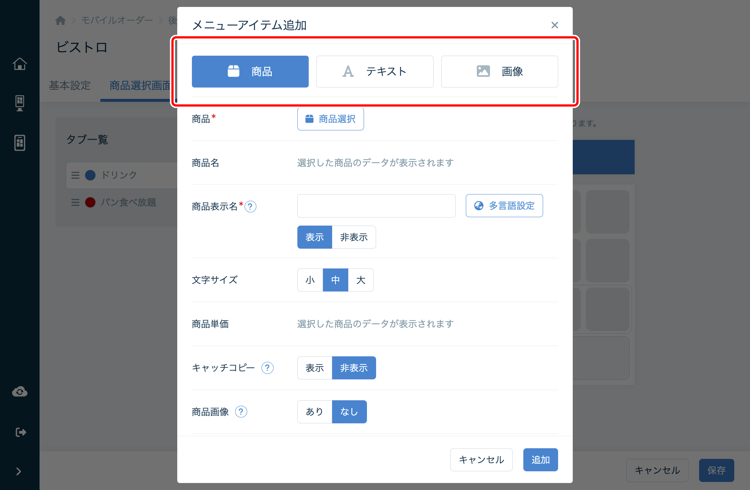The height and width of the screenshot is (490, 750).
Task: Click the cloud sync icon in the sidebar
Action: point(20,391)
